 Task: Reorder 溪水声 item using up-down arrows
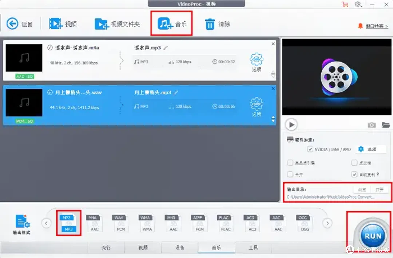(273, 74)
